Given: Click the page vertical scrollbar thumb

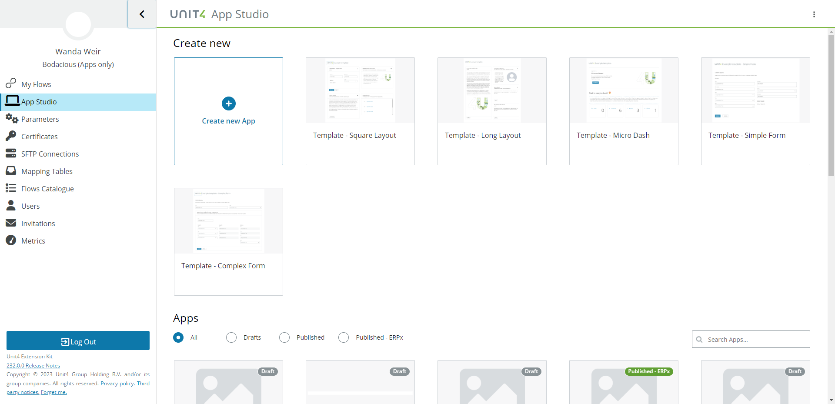Looking at the screenshot, I should pyautogui.click(x=831, y=105).
